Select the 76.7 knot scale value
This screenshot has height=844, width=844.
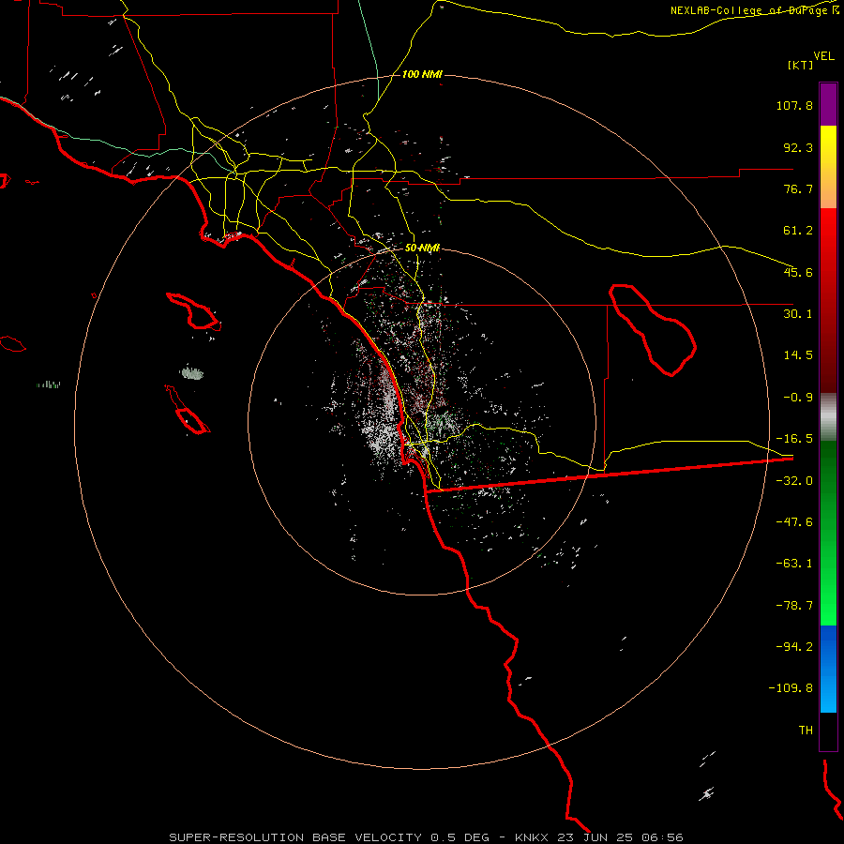(798, 188)
